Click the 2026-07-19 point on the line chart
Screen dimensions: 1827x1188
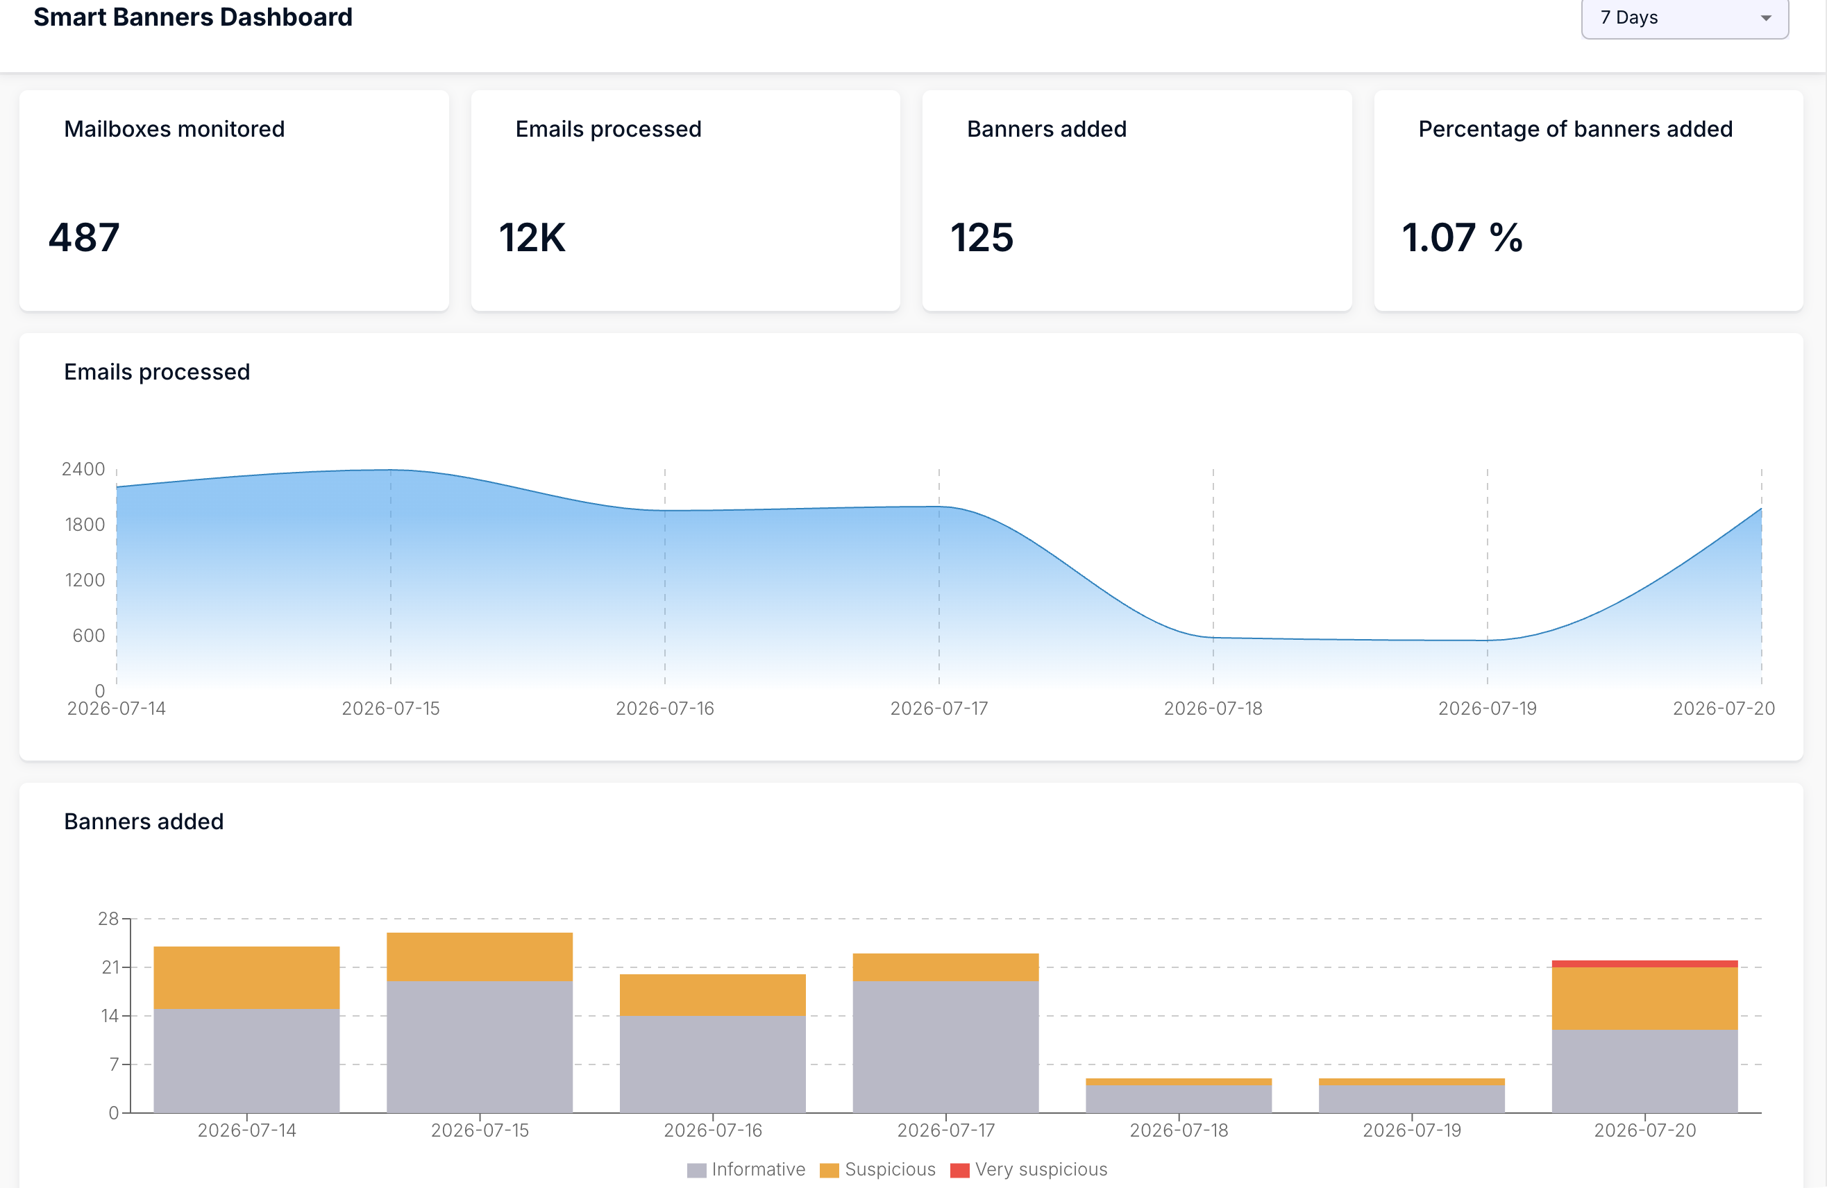click(1487, 640)
